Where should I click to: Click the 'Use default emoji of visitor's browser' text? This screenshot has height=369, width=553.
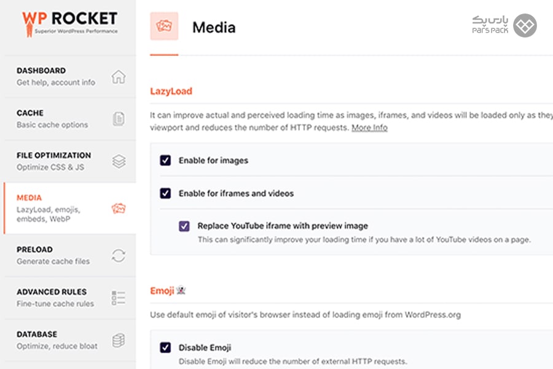305,315
